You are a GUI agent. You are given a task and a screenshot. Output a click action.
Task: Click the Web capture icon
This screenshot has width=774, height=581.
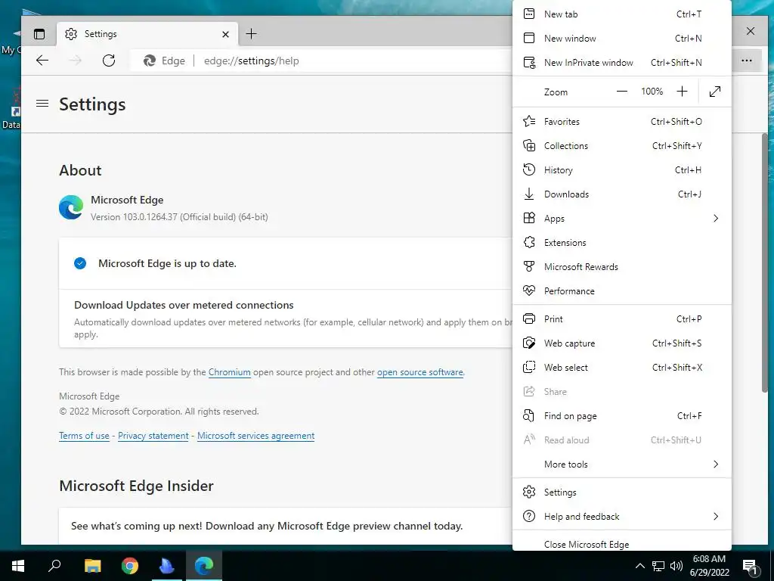(529, 343)
